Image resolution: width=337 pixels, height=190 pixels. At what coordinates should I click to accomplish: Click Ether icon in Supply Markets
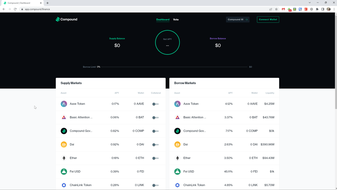[x=64, y=158]
